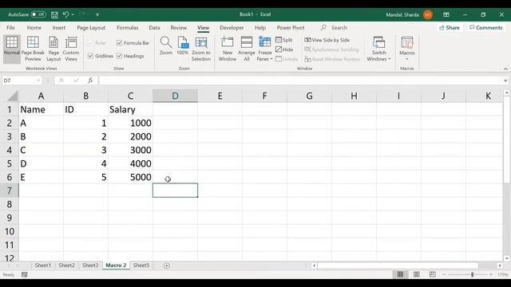Uncheck the Formula Bar checkbox
The image size is (511, 287).
click(119, 42)
